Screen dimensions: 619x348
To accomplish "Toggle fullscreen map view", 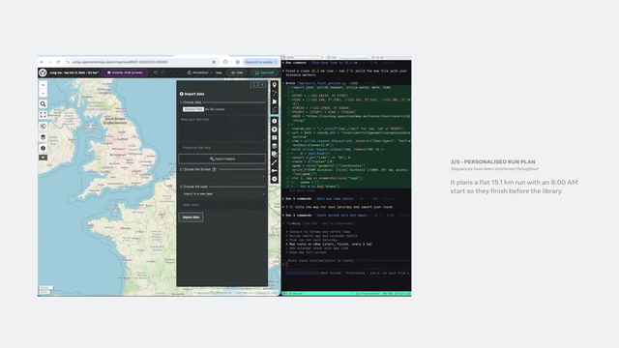I will point(43,115).
